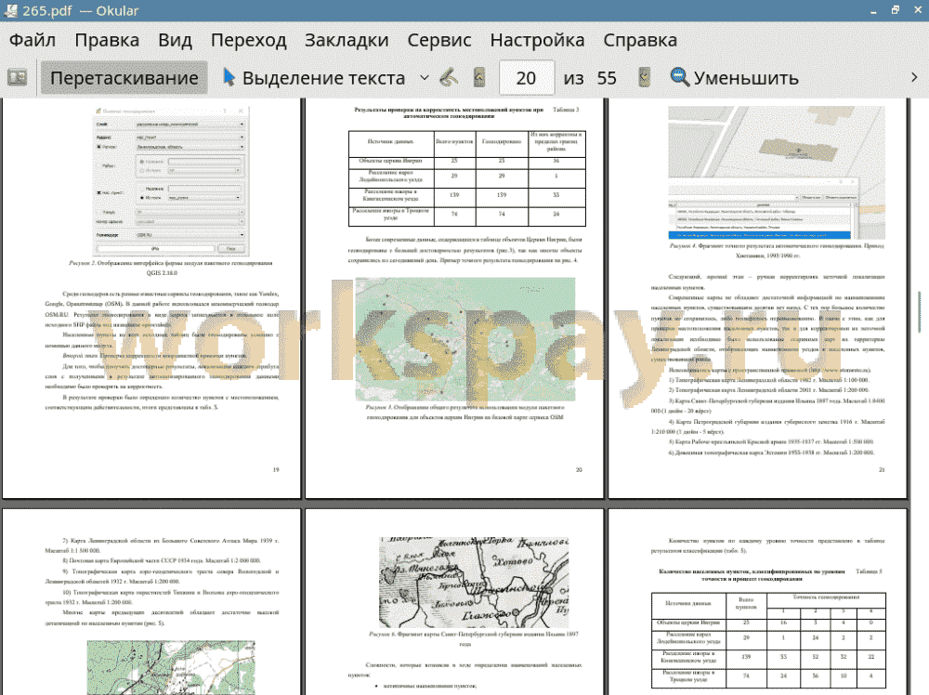Viewport: 929px width, 695px height.
Task: Click the Уменьшить zoom out button
Action: pyautogui.click(x=735, y=78)
